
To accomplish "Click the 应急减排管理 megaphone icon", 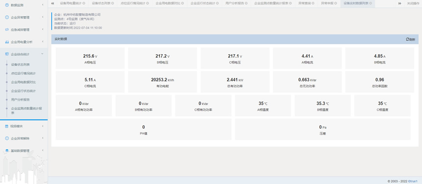I will [7, 30].
